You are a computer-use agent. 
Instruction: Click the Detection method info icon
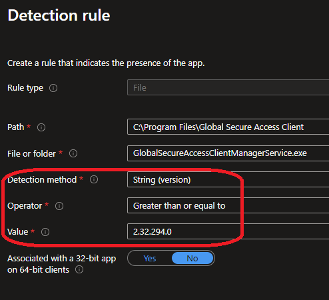[x=94, y=179]
